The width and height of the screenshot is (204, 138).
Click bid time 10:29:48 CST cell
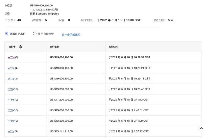[x=129, y=89]
